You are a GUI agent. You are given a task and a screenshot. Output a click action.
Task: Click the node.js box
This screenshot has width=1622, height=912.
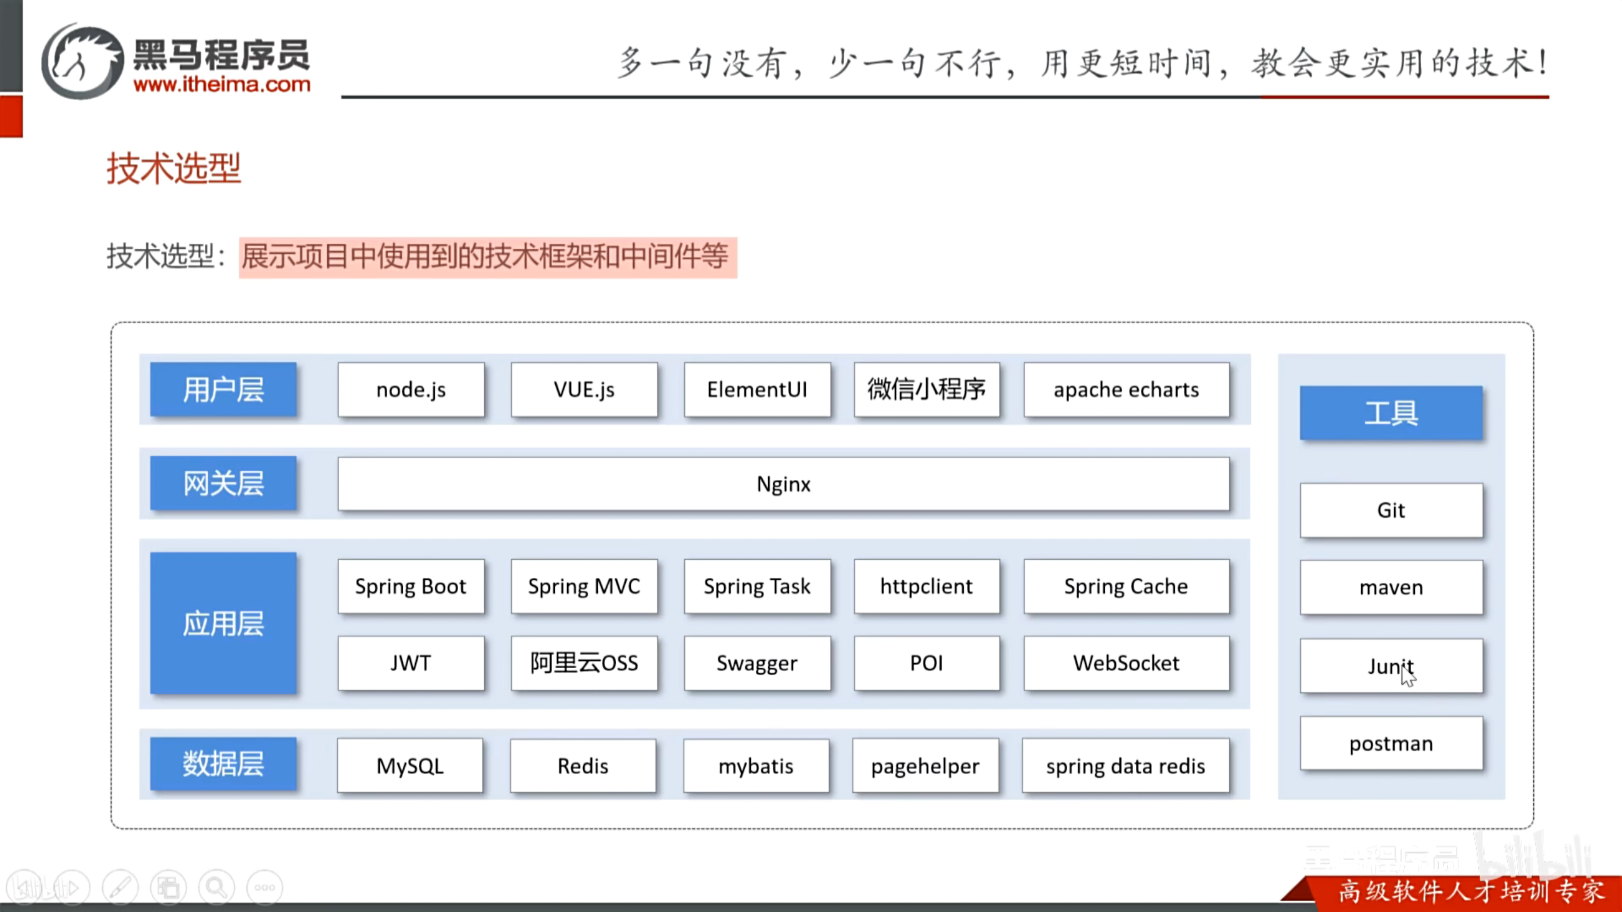pyautogui.click(x=411, y=389)
